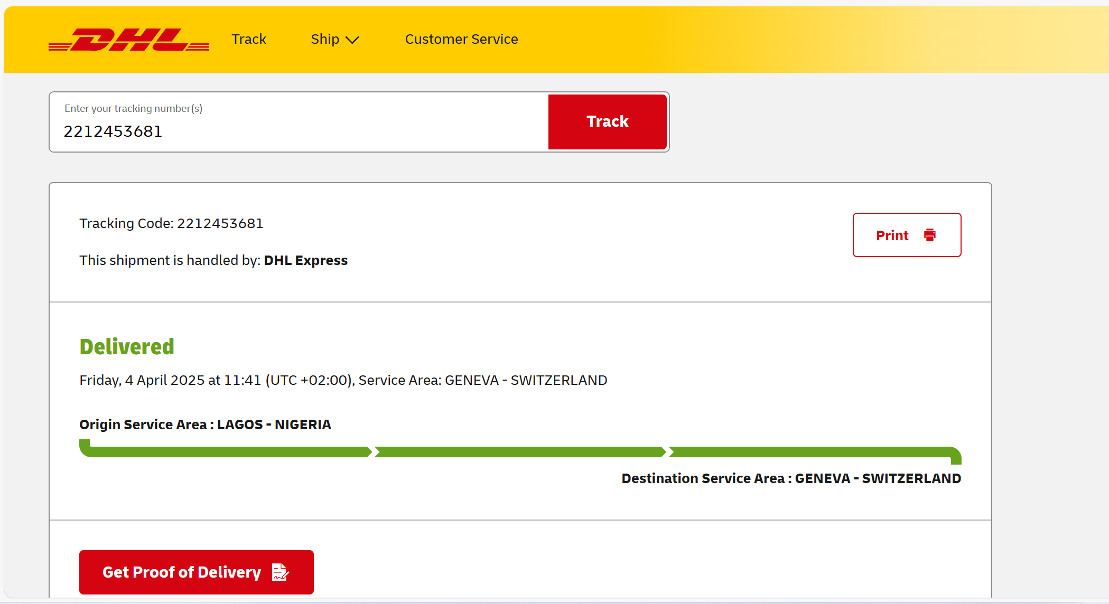Click the proof of delivery document icon
Viewport: 1109px width, 604px height.
click(280, 572)
